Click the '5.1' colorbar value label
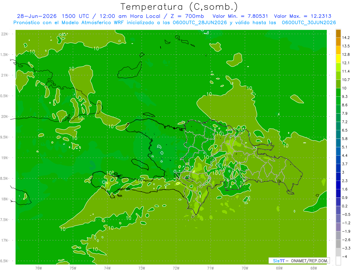 point(345,147)
